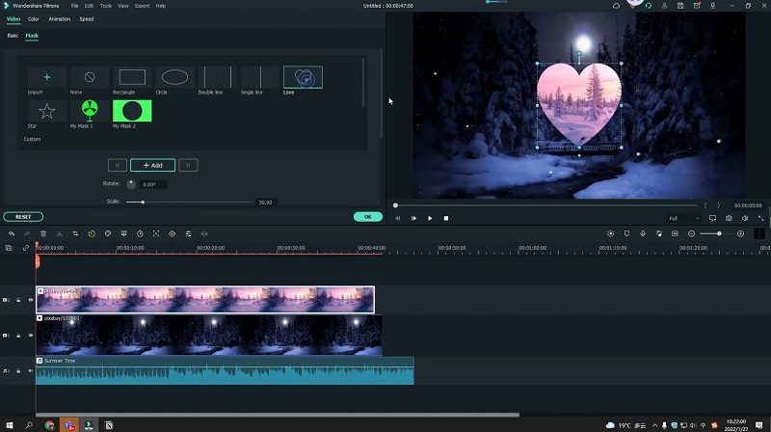
Task: Select the Star mask shape
Action: click(x=47, y=112)
